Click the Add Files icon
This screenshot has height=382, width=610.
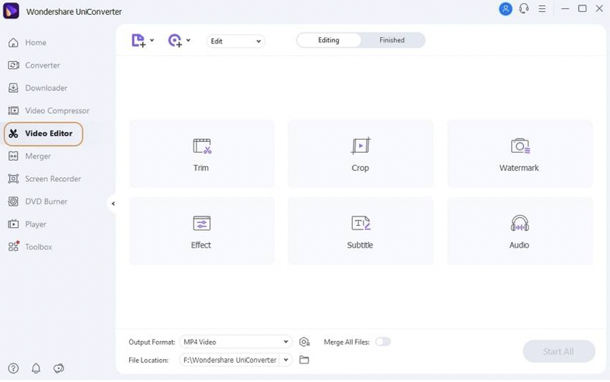pyautogui.click(x=138, y=41)
